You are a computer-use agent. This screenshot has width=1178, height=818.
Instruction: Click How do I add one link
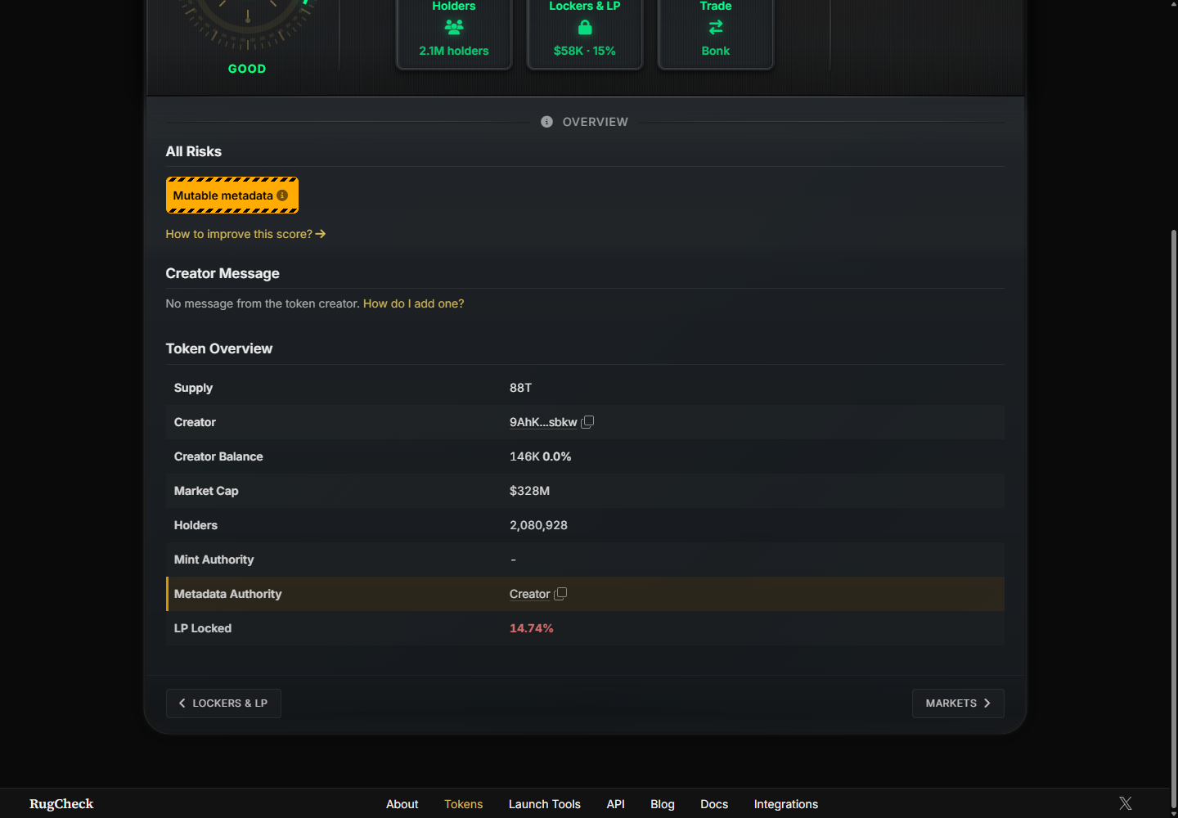pyautogui.click(x=413, y=303)
